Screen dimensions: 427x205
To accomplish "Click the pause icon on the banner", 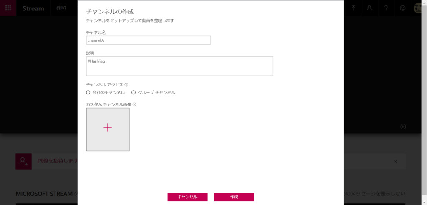I will tap(403, 127).
